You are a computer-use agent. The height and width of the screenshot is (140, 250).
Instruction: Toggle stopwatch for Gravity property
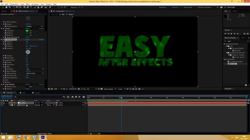pyautogui.click(x=5, y=62)
